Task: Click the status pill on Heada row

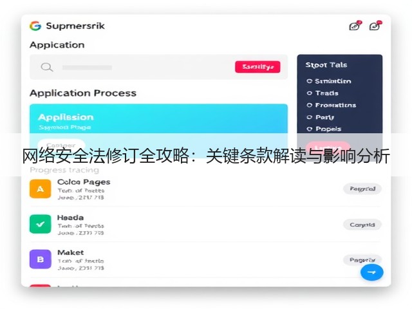Action: coord(362,225)
